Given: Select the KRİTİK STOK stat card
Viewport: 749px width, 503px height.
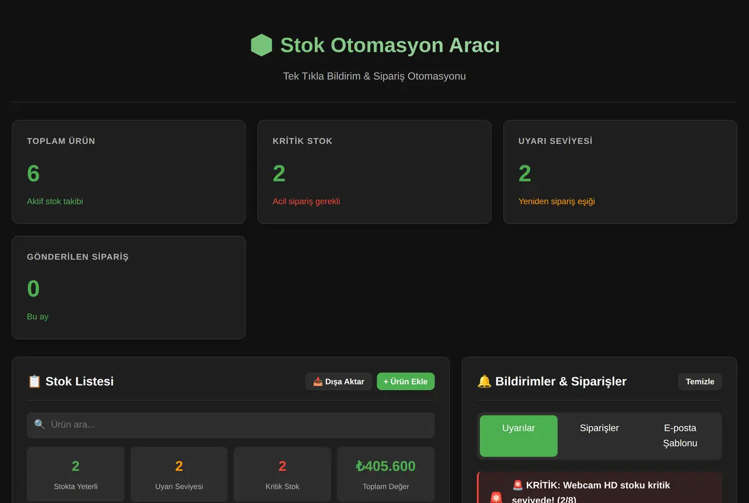Looking at the screenshot, I should tap(374, 172).
